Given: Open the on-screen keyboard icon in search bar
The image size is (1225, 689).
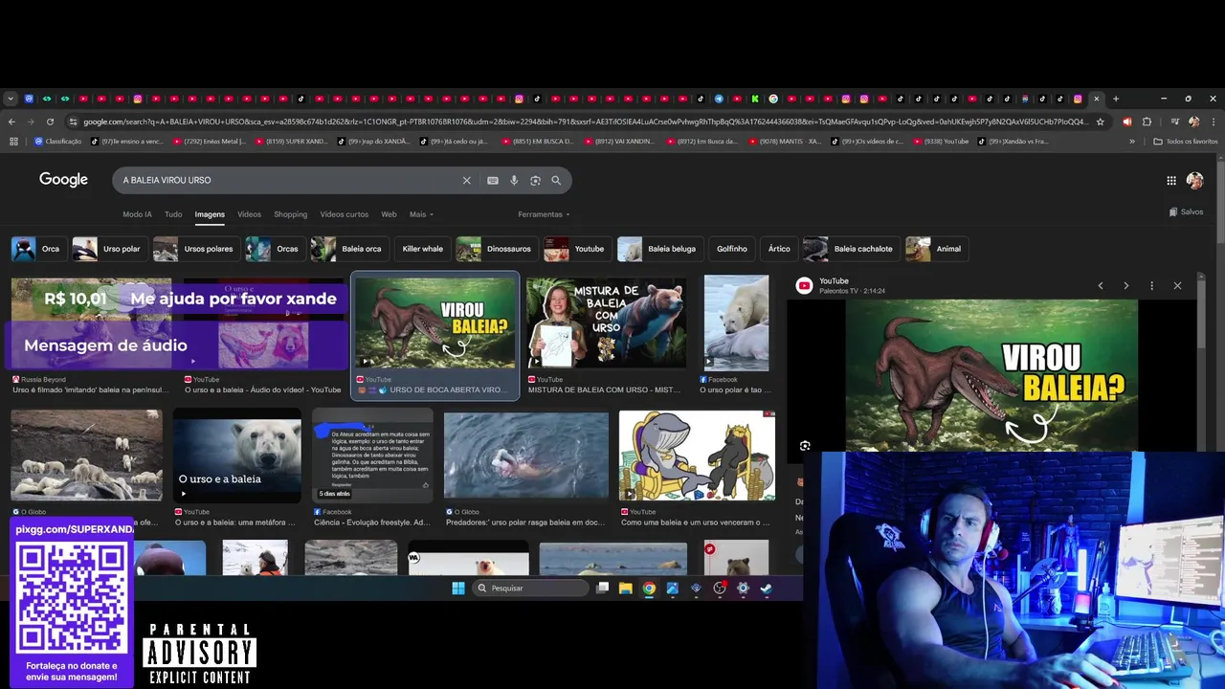Looking at the screenshot, I should tap(493, 180).
